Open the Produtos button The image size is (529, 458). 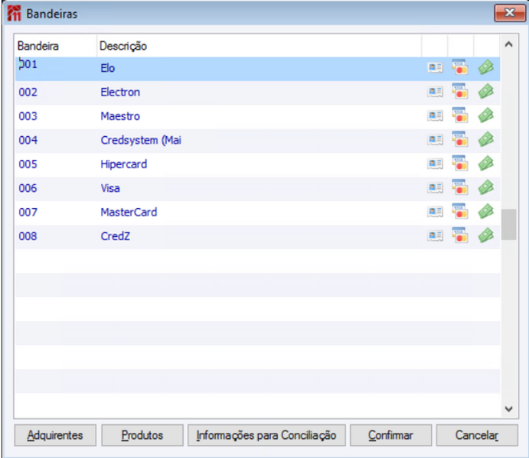(x=142, y=435)
